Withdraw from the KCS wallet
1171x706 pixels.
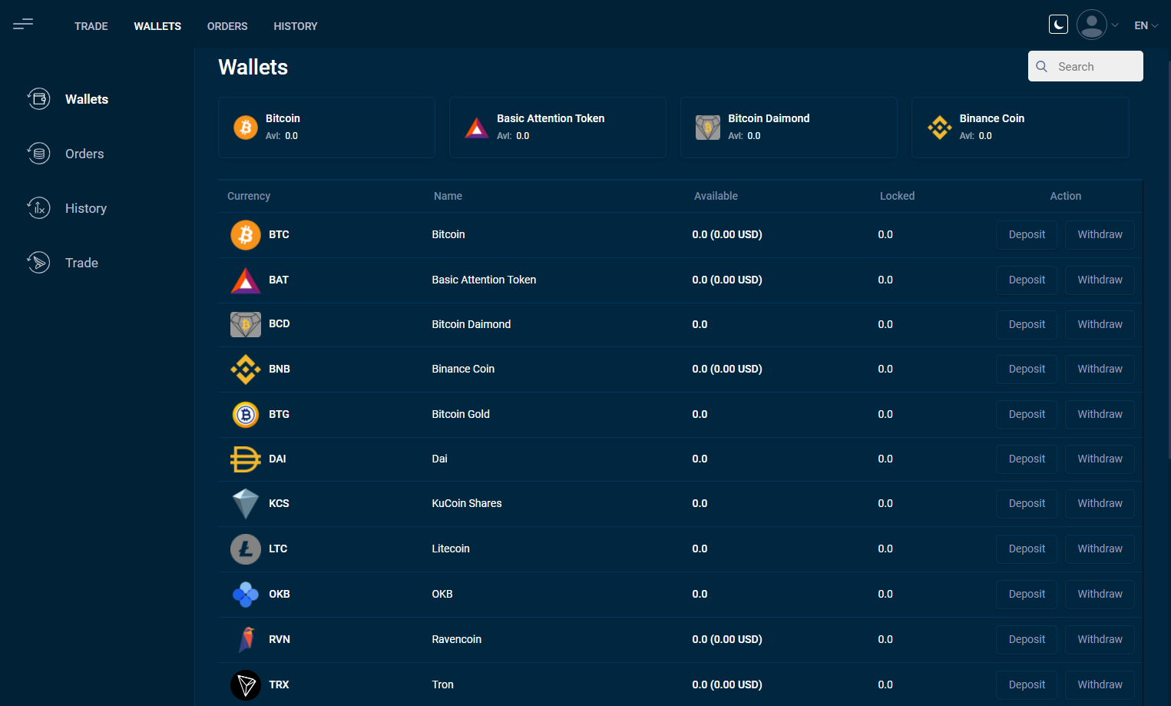(x=1100, y=503)
